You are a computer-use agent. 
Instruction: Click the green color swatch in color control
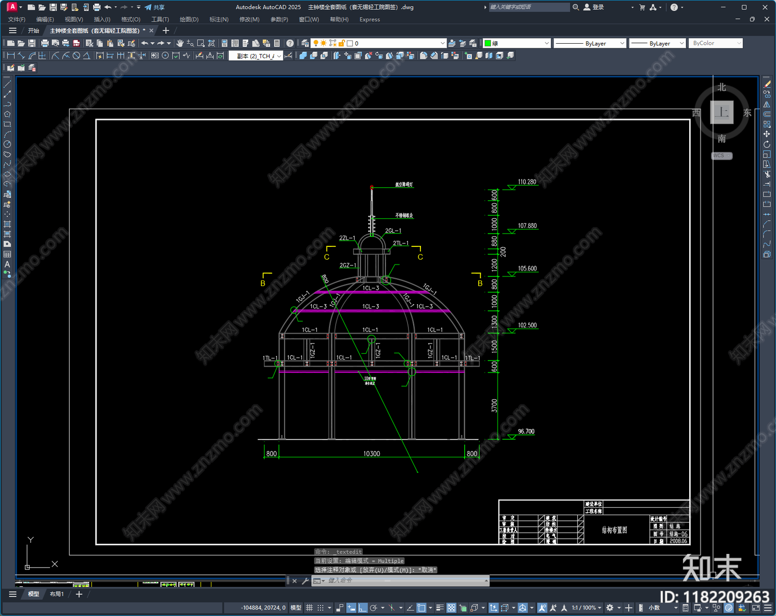pyautogui.click(x=488, y=43)
